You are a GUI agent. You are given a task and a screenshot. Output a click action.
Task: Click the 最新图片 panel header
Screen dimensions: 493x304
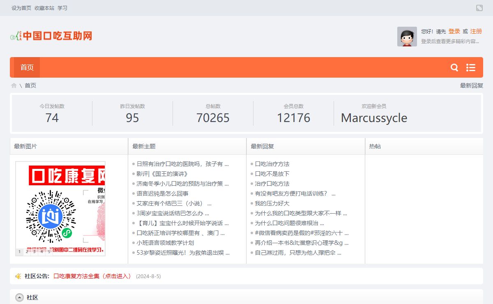(25, 146)
